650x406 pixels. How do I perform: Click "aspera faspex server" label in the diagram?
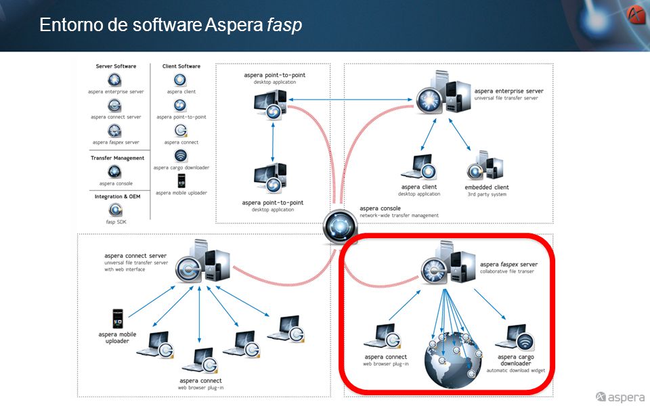508,265
